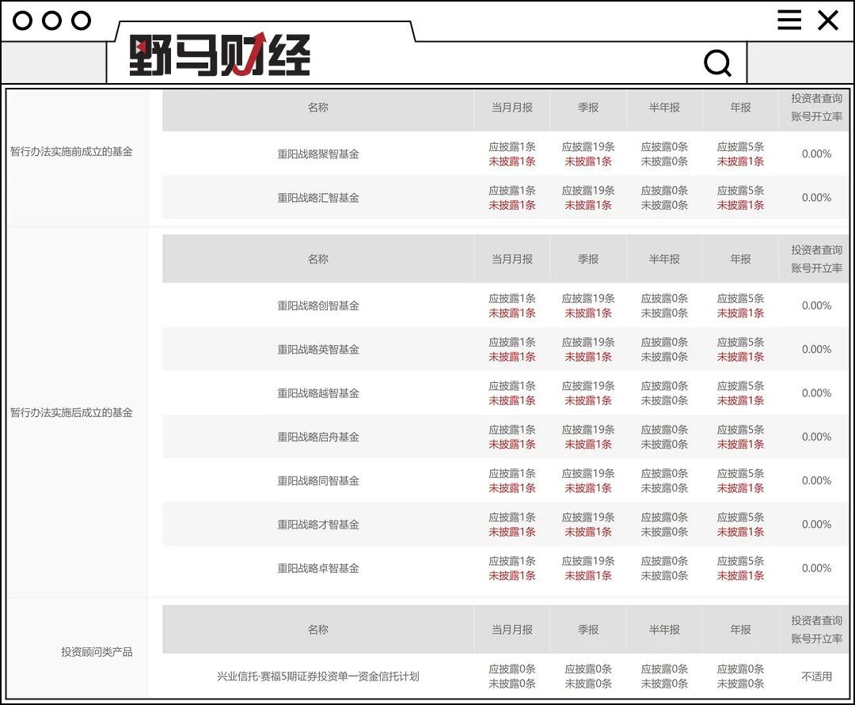Select fund 重阳战略创智基金

(x=318, y=305)
